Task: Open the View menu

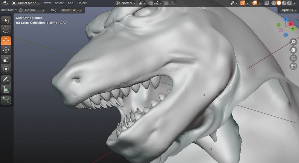Action: coord(47,3)
